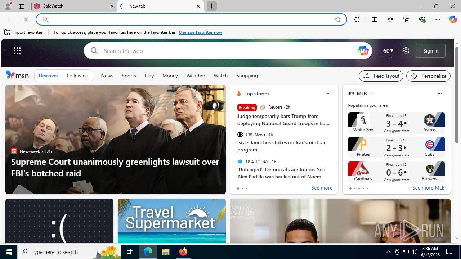This screenshot has width=461, height=259.
Task: Open Browser essentials icon
Action: (422, 19)
